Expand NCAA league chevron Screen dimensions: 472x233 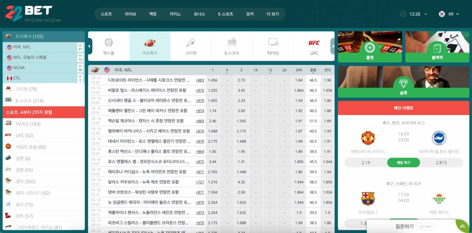pos(80,68)
